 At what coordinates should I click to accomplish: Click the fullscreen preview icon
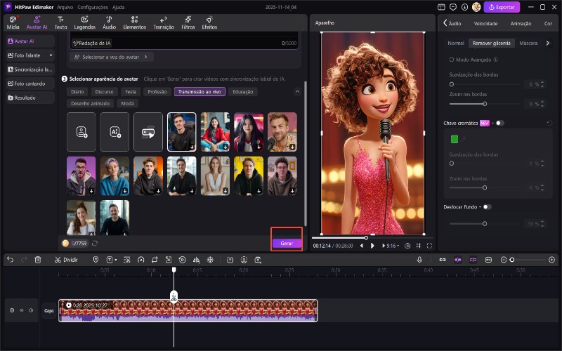click(429, 246)
